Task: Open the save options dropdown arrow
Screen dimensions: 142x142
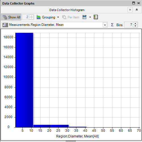Action: 90,17
